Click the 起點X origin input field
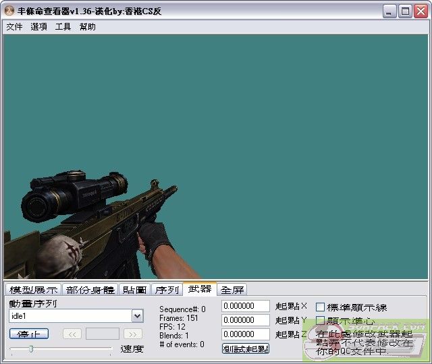Screen dimensions: 432x364 [246, 306]
